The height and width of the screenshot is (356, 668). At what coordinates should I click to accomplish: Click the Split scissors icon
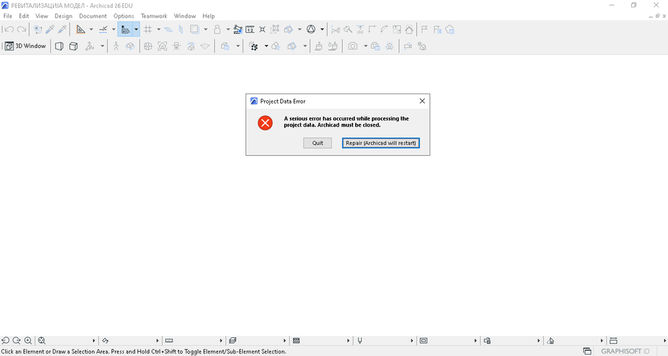click(x=336, y=29)
